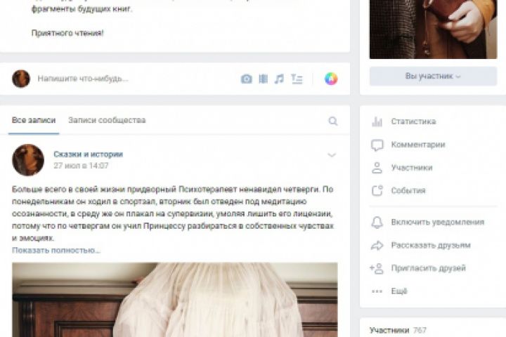The height and width of the screenshot is (337, 506).
Task: Attach audio using the music note icon
Action: (279, 79)
